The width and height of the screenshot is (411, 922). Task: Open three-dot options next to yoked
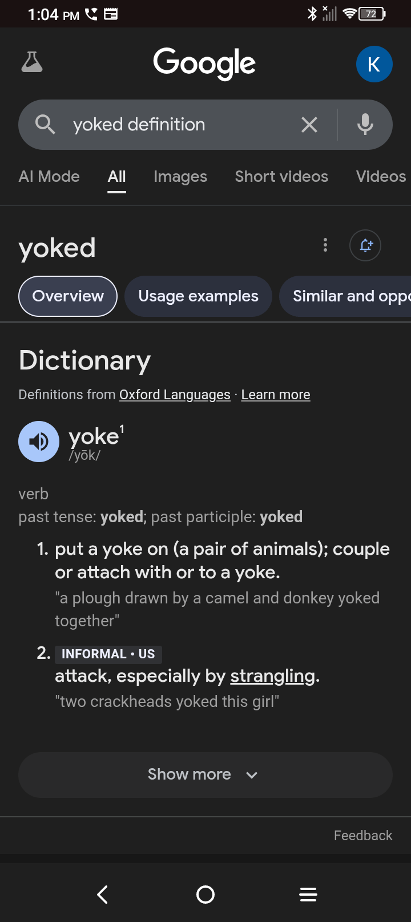point(325,245)
